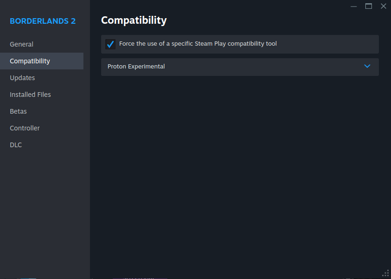Image resolution: width=391 pixels, height=279 pixels.
Task: Click the blue checkmark icon in the compatibility row
Action: (110, 44)
